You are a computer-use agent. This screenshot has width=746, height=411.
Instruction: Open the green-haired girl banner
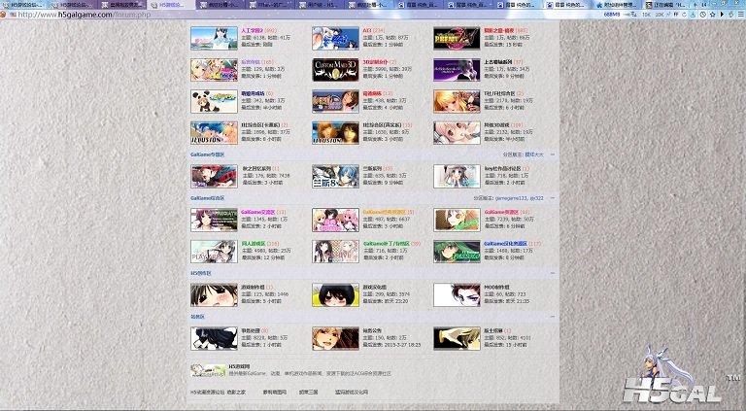pos(457,251)
